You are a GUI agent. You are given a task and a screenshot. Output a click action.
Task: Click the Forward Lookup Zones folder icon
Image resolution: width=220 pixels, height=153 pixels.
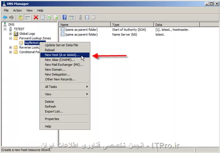point(16,38)
